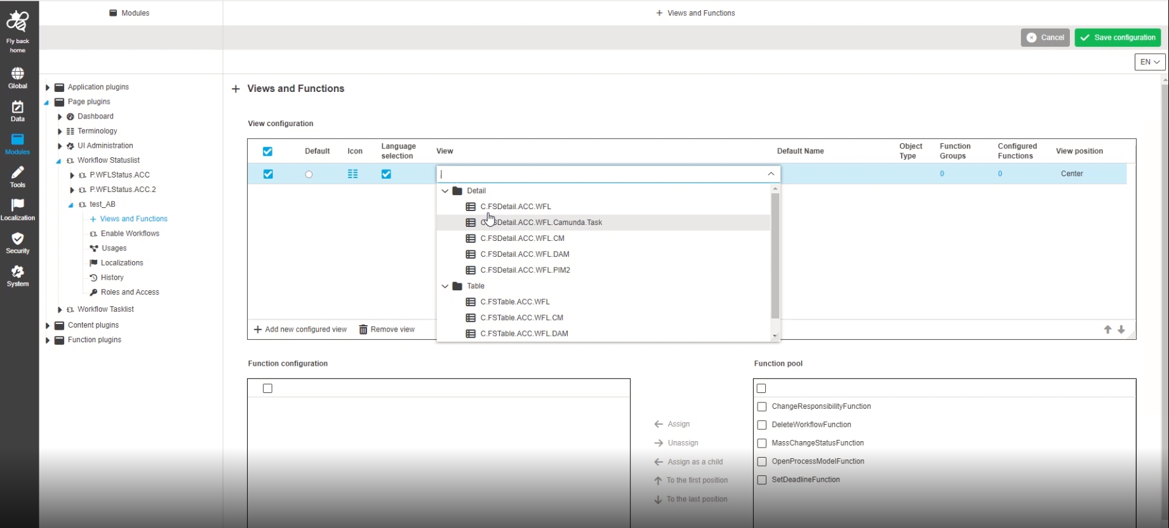
Task: Click Add new configured view
Action: click(300, 330)
